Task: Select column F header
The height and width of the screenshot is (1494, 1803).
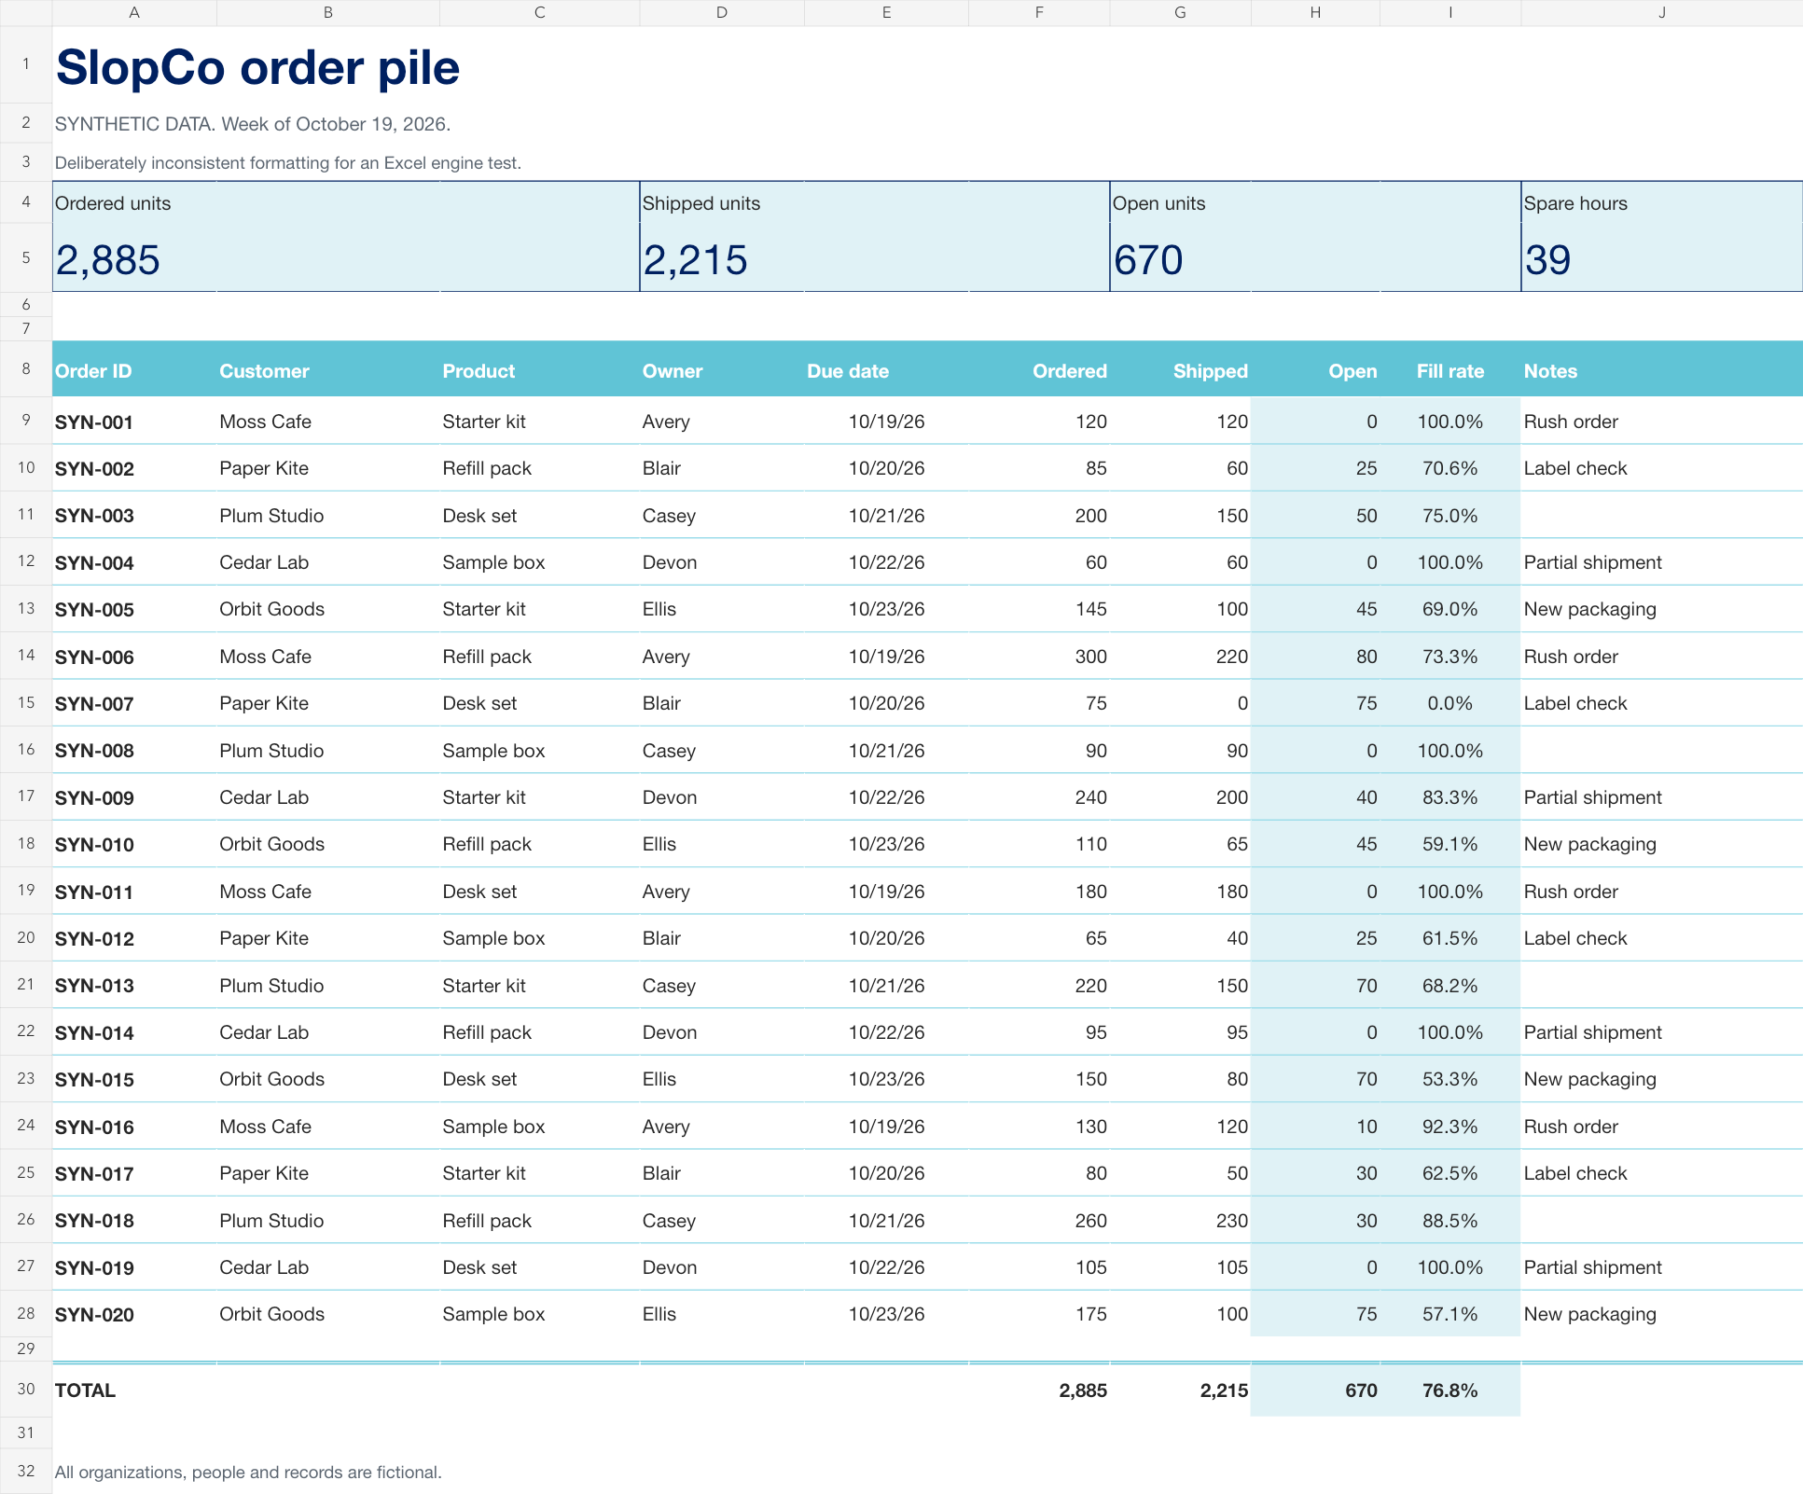Action: coord(1039,12)
